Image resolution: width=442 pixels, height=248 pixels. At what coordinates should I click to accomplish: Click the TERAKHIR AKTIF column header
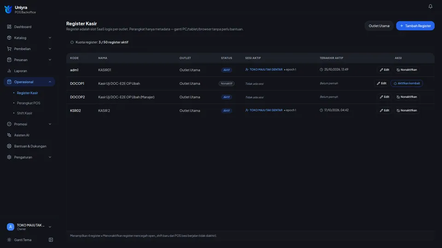click(x=331, y=58)
